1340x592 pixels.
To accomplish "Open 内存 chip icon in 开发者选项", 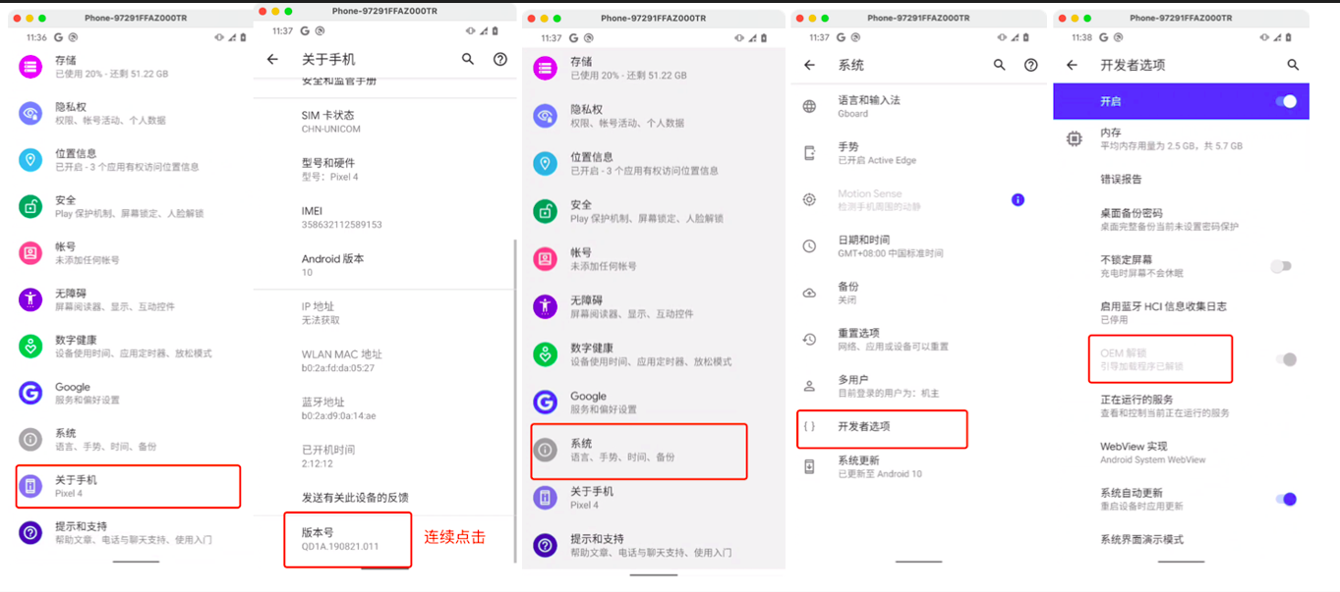I will pos(1075,138).
